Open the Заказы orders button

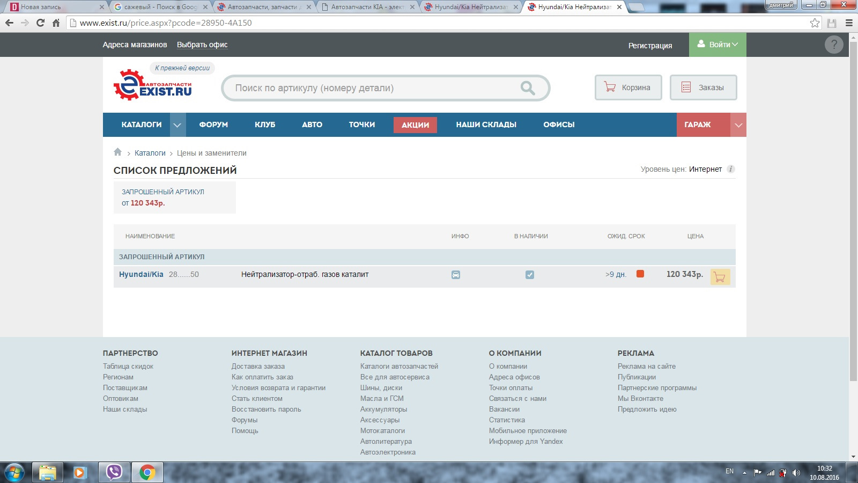pos(703,87)
